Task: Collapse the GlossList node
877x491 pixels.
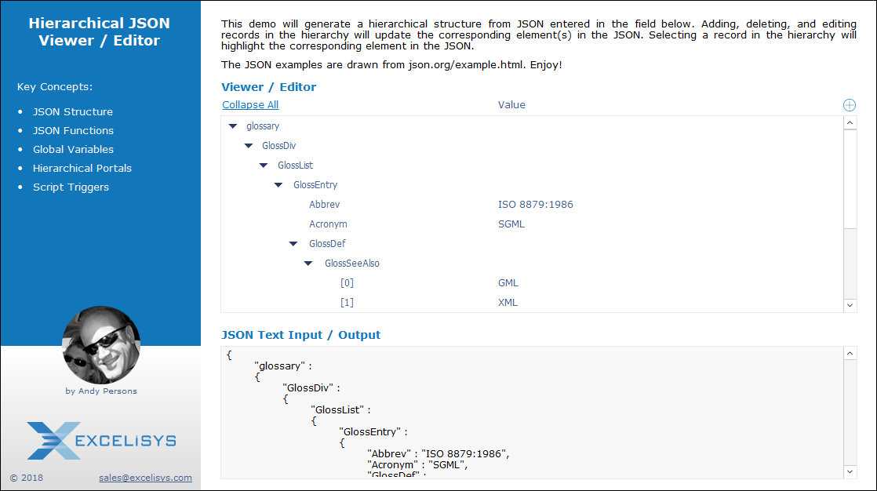Action: 264,165
